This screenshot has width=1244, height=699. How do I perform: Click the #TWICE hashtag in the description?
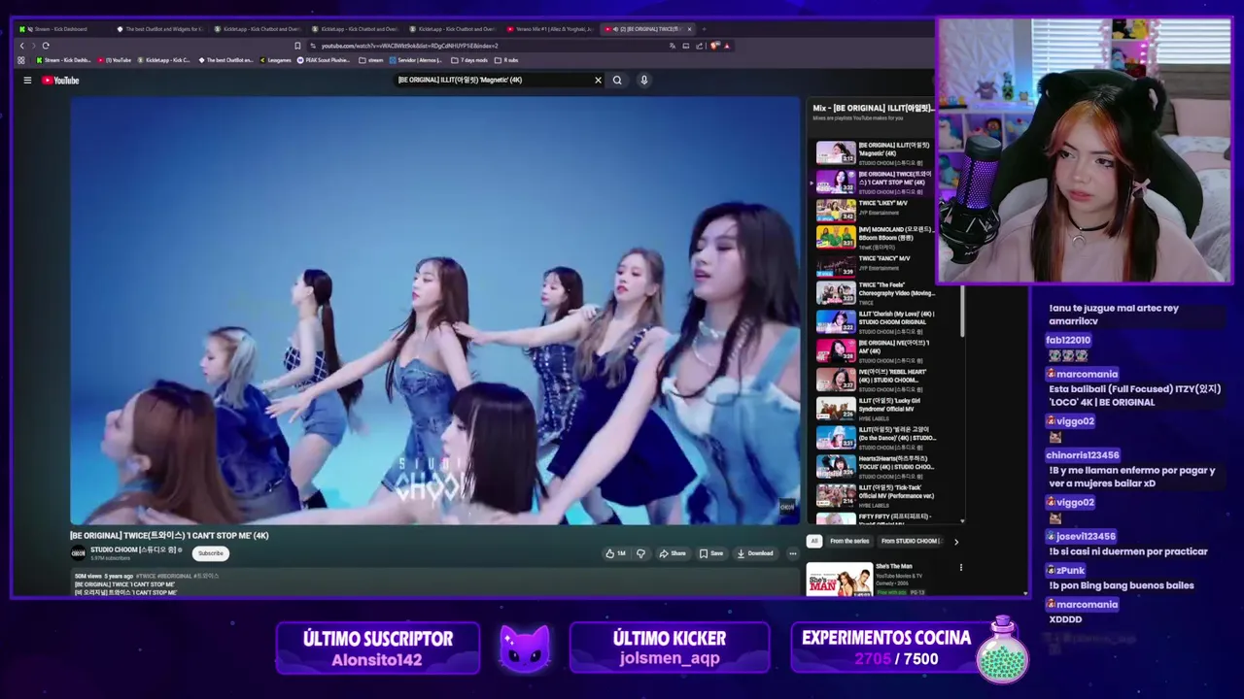tap(146, 576)
